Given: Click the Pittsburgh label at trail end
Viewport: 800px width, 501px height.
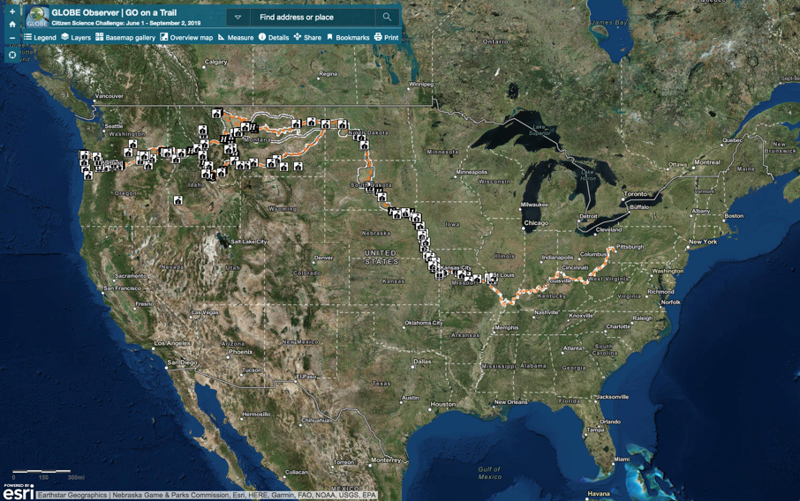Looking at the screenshot, I should point(630,247).
